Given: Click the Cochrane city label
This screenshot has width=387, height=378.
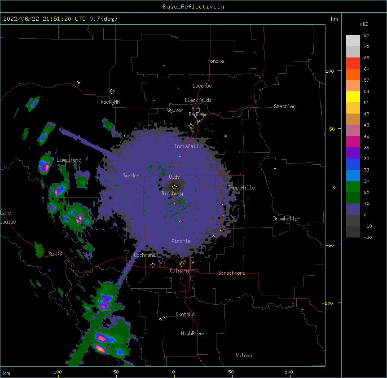Looking at the screenshot, I should coord(145,255).
